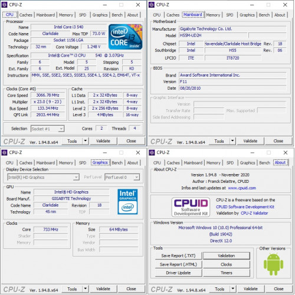Open the www.cpuid.com link
Viewport: 295px width, 295px height.
point(242,188)
